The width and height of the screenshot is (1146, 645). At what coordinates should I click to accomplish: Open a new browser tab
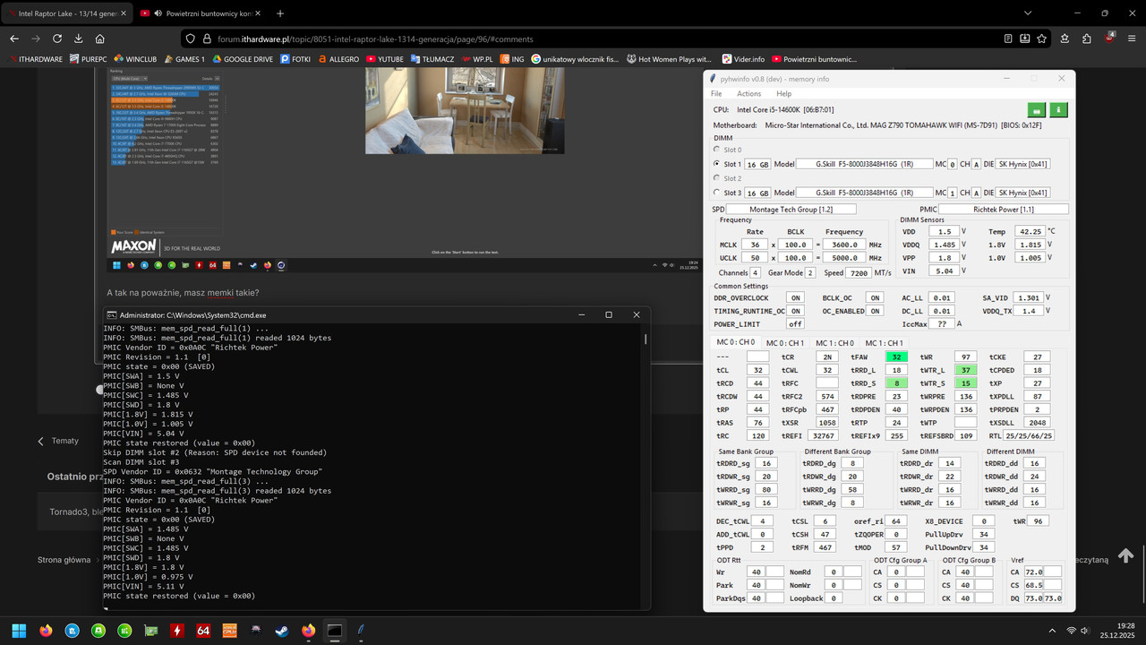click(280, 13)
